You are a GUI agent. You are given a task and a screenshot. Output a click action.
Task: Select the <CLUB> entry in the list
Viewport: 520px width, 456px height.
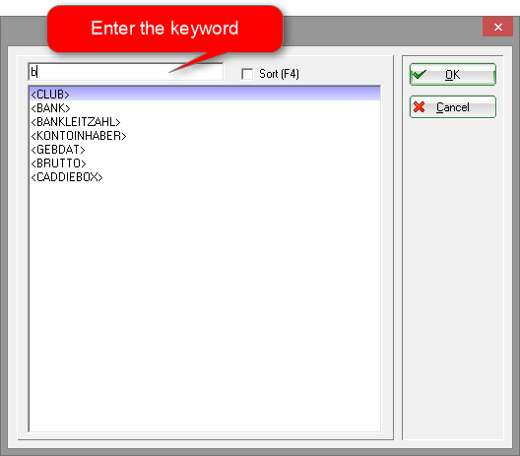click(50, 95)
